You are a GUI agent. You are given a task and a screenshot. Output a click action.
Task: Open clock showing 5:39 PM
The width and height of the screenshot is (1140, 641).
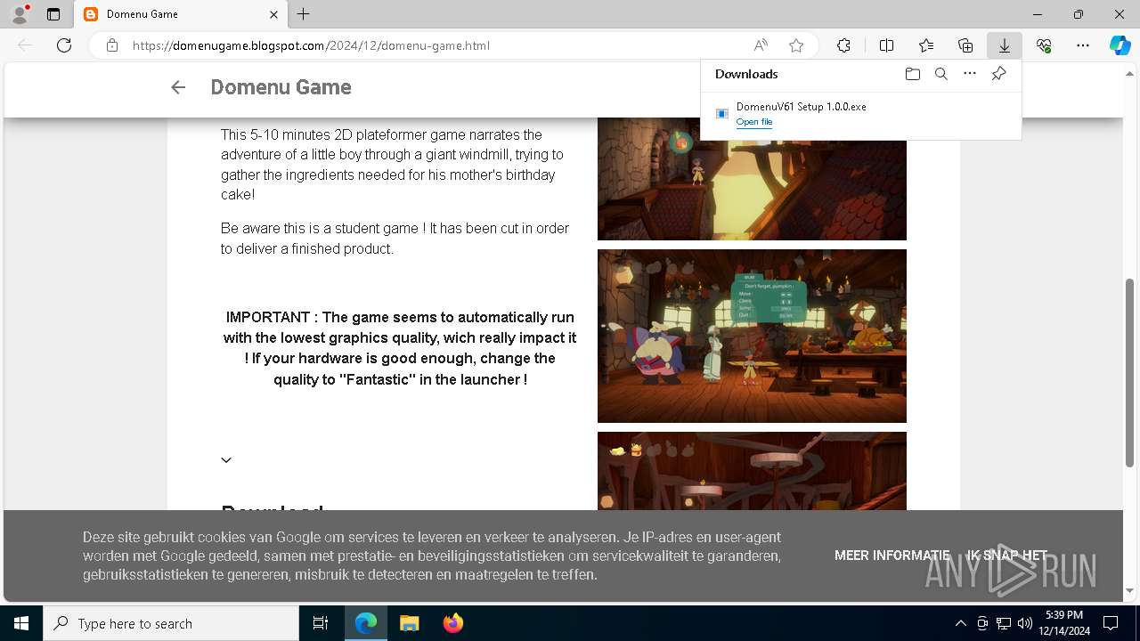pos(1063,623)
